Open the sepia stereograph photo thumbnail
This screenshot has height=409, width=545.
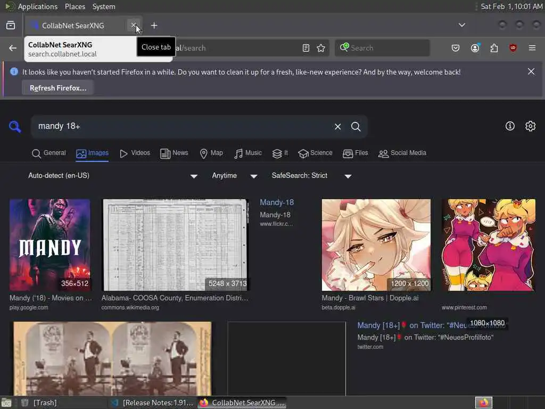pyautogui.click(x=112, y=358)
